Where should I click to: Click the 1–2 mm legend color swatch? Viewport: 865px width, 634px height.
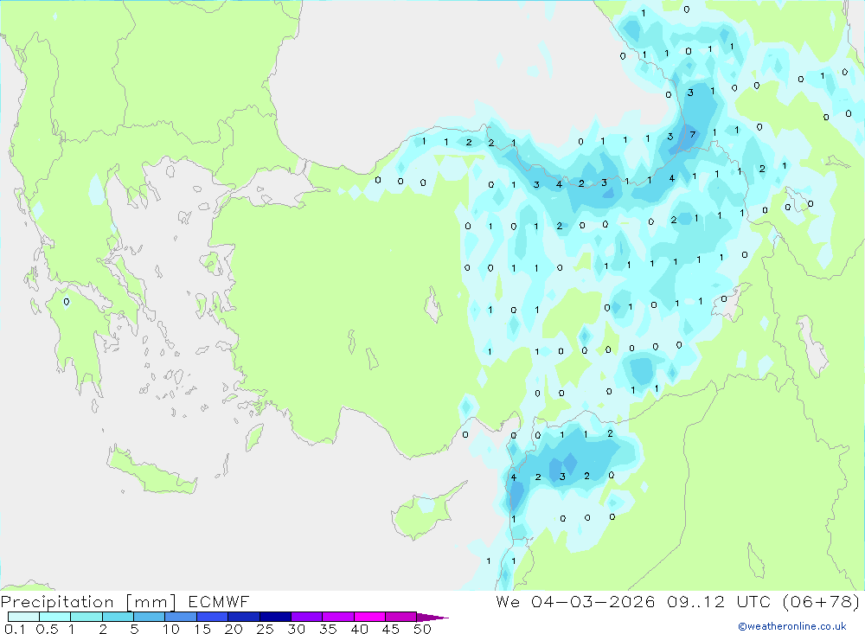(86, 617)
